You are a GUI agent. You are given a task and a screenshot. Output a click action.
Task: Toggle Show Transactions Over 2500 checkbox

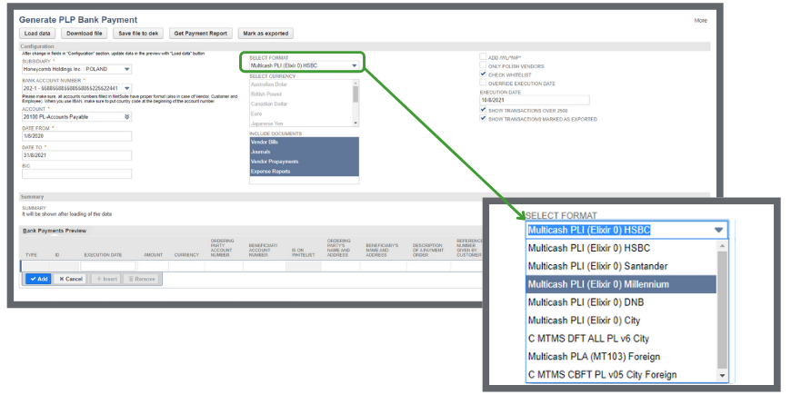[x=484, y=110]
